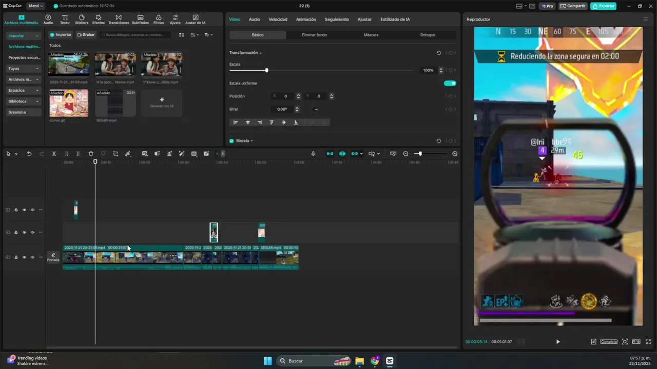The height and width of the screenshot is (369, 657).
Task: Toggle the Escala uniforme switch
Action: click(x=450, y=83)
